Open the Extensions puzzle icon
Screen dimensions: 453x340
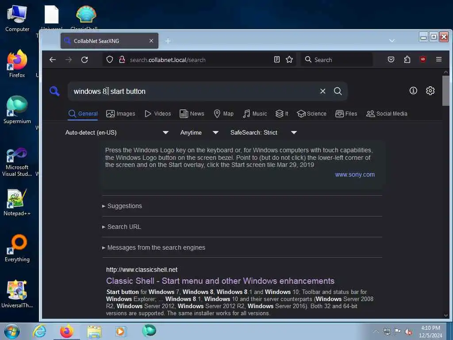click(407, 60)
